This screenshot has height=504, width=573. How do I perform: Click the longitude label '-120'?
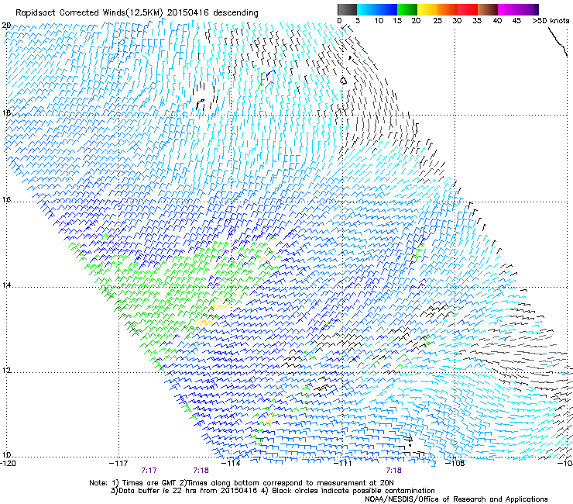point(8,464)
